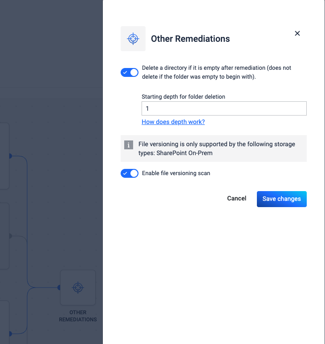Image resolution: width=325 pixels, height=344 pixels.
Task: Click the target icon in the dialog header
Action: (x=133, y=39)
